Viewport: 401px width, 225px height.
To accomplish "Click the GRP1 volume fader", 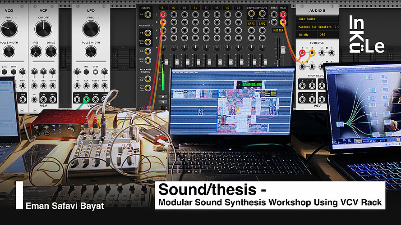I will point(254,62).
